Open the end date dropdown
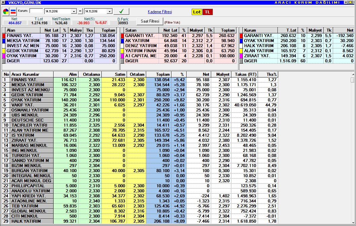Screen dimensions: 356x226 point(110,11)
